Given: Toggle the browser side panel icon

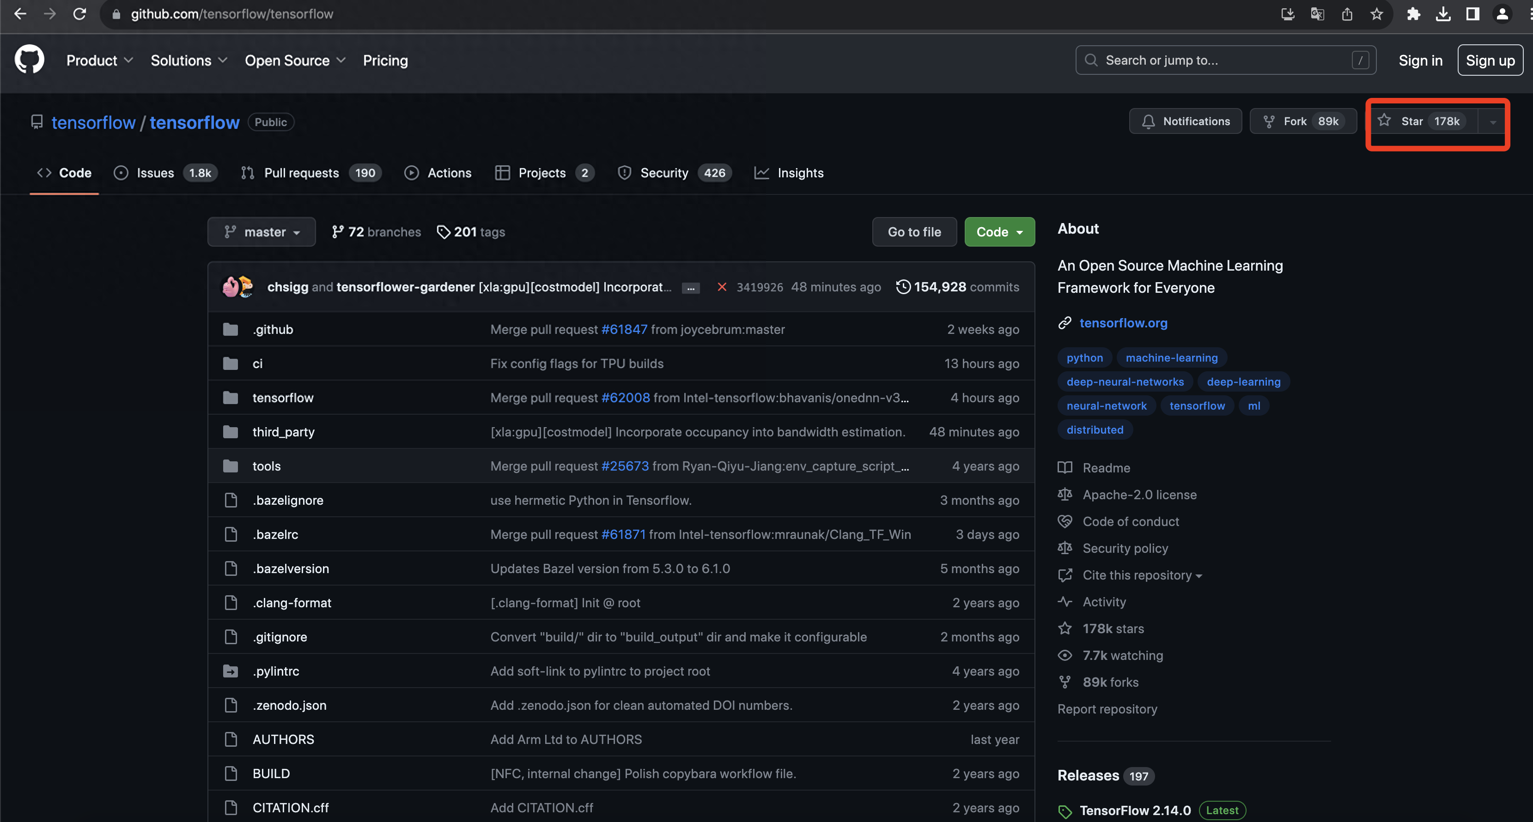Looking at the screenshot, I should point(1473,14).
